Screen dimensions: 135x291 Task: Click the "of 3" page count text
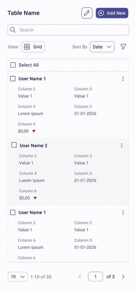pos(110,277)
